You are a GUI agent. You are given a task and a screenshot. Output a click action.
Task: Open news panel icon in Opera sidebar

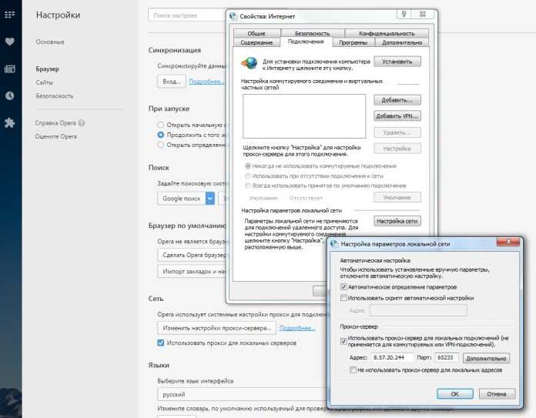pos(9,69)
